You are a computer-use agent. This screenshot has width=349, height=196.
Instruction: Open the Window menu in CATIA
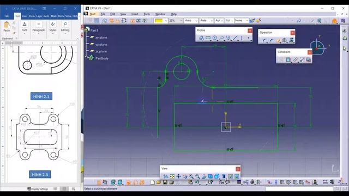pos(160,14)
